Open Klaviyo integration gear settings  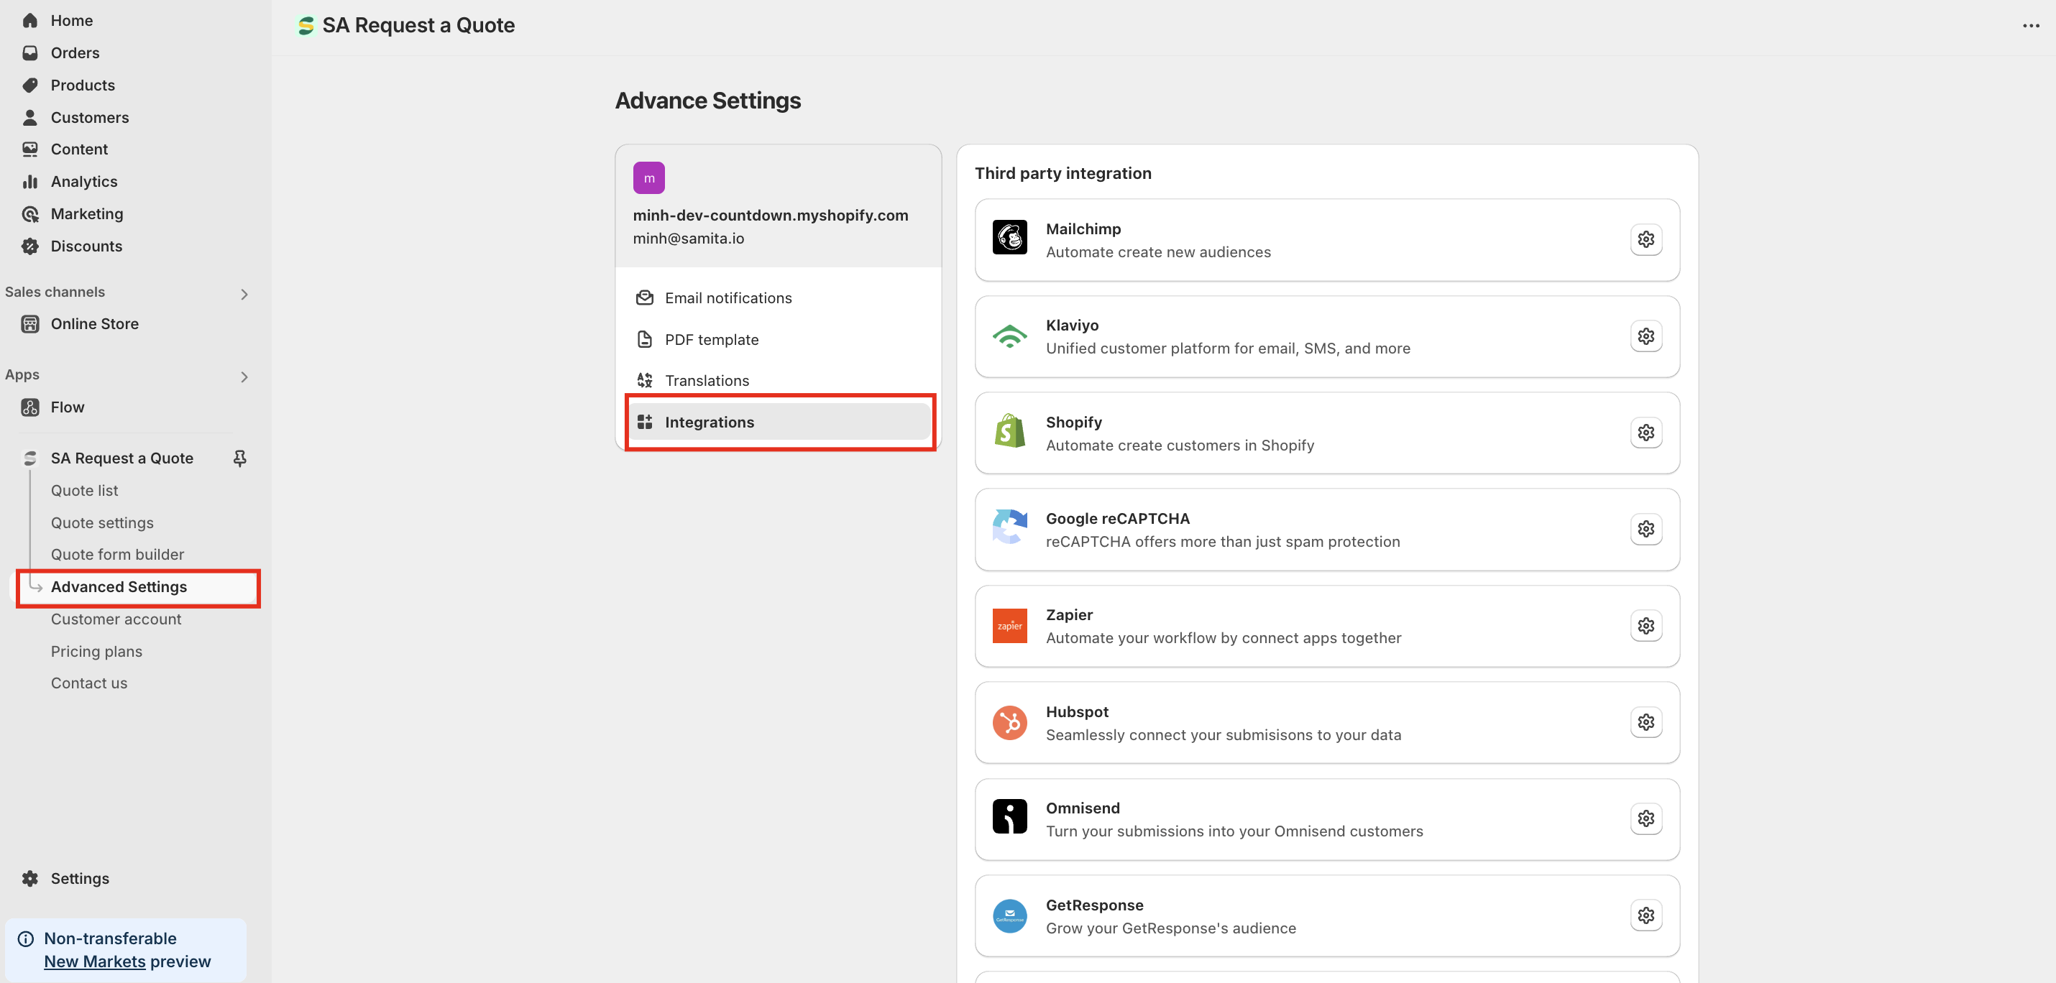click(1645, 336)
